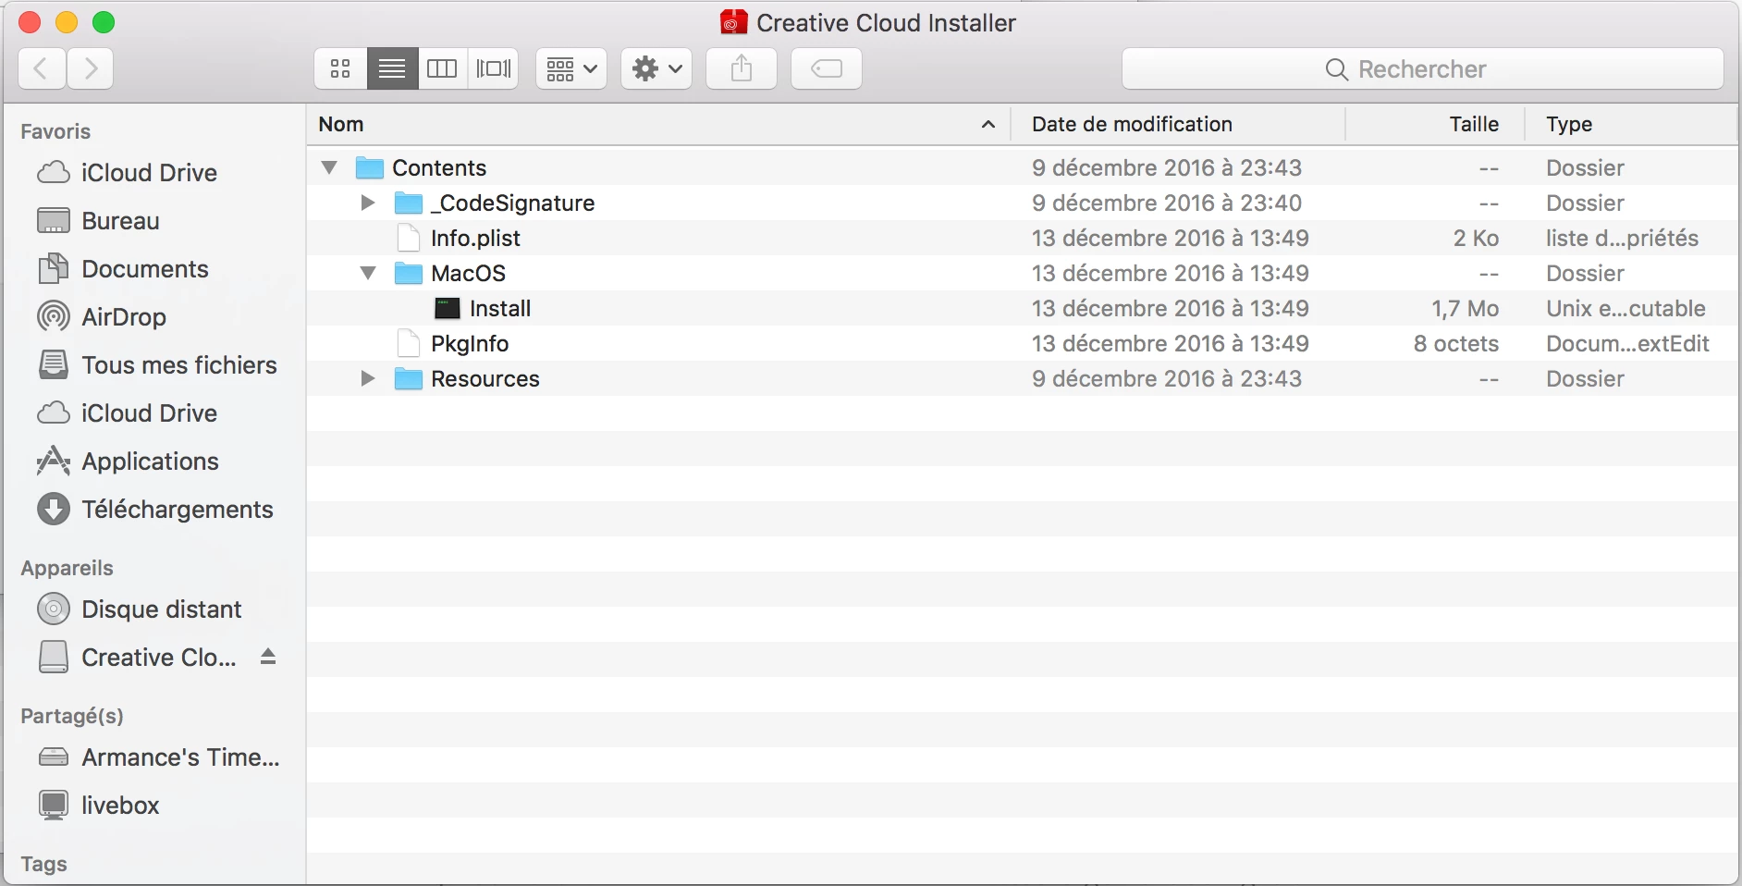Click the Rechercher search field
This screenshot has height=886, width=1742.
(1423, 68)
